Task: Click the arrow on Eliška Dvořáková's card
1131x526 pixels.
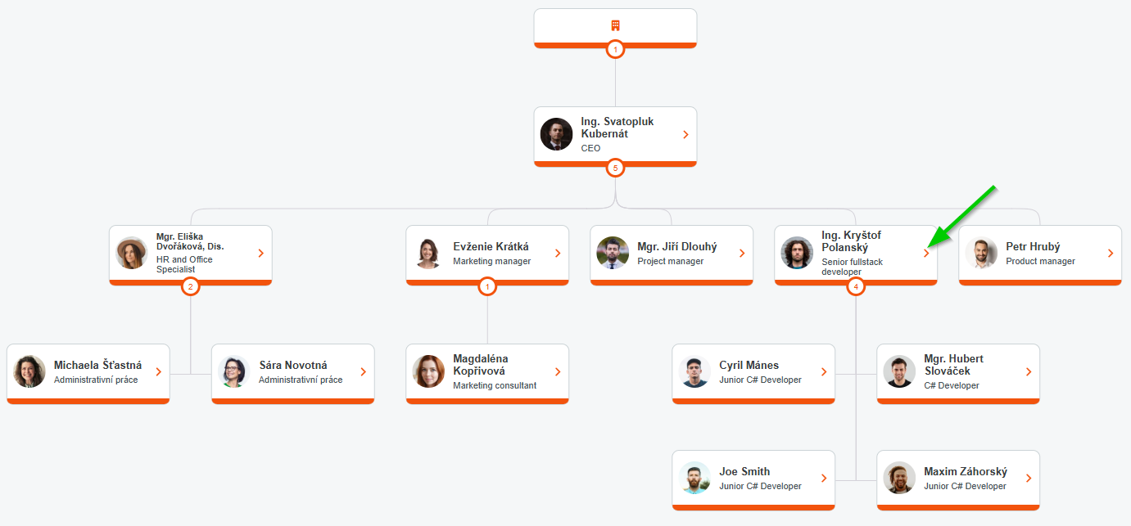Action: click(x=260, y=254)
